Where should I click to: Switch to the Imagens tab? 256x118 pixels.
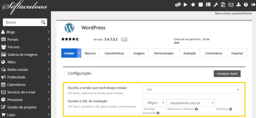[139, 53]
